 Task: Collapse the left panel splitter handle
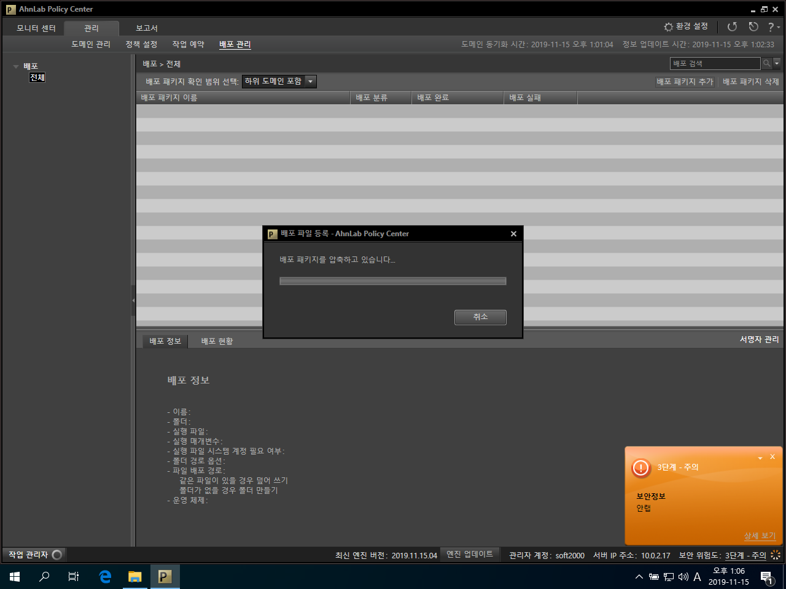pyautogui.click(x=133, y=300)
